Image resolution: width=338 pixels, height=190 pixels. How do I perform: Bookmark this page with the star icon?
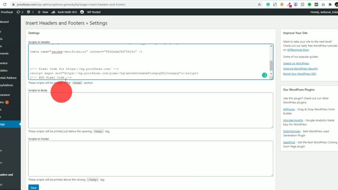point(259,4)
